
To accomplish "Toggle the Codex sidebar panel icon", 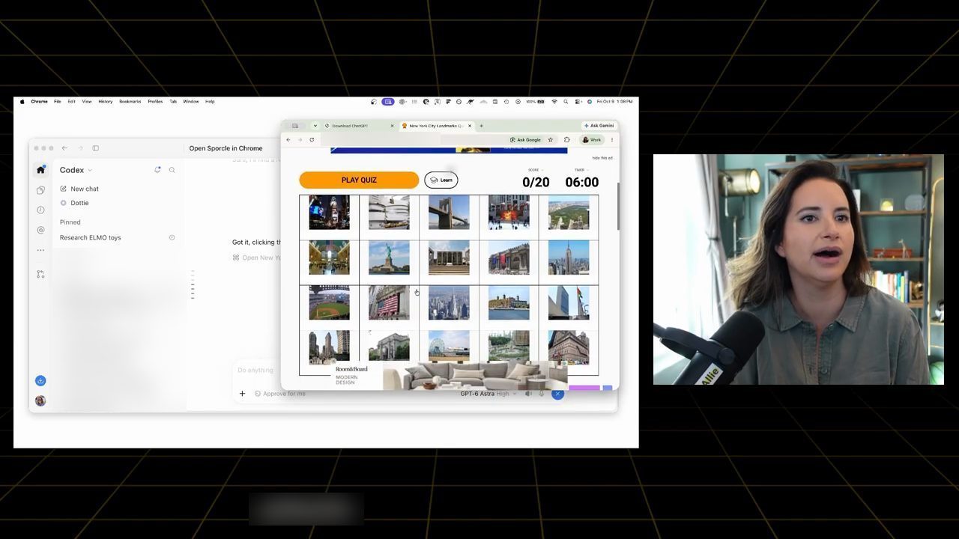I will coord(96,148).
